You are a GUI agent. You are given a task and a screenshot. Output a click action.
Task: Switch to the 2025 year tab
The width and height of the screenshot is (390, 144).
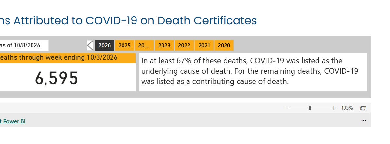(x=124, y=45)
